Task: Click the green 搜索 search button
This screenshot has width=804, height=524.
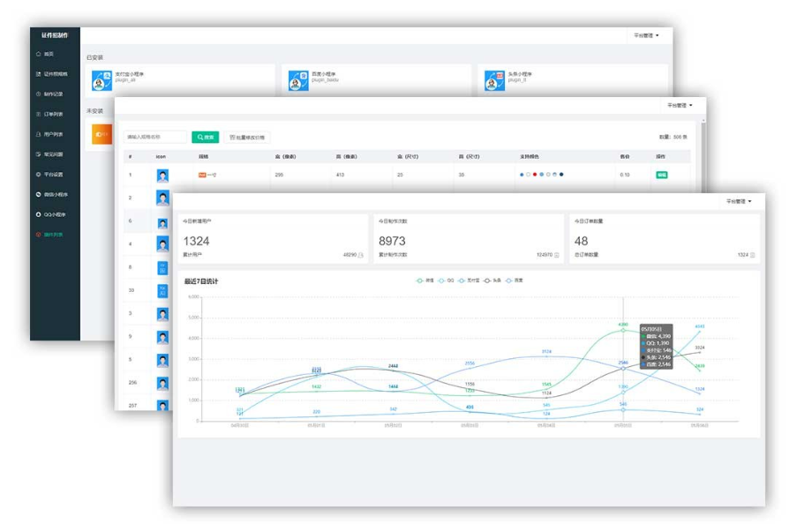Action: (x=205, y=138)
